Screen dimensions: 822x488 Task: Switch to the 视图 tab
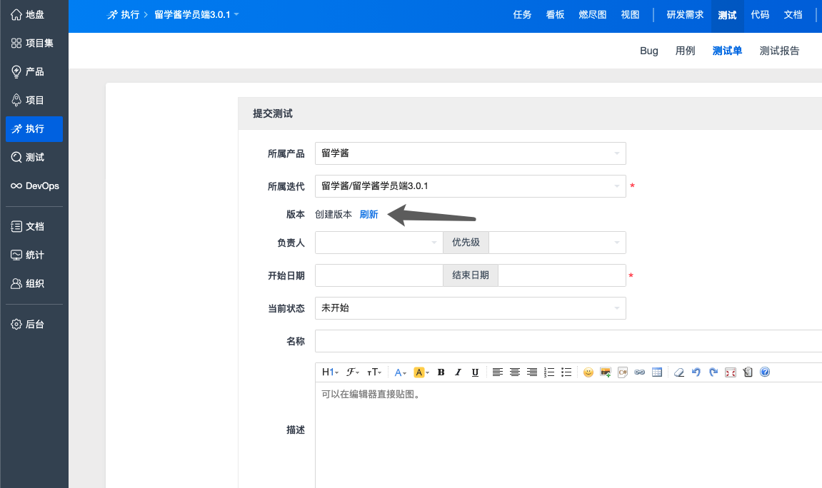click(x=630, y=15)
